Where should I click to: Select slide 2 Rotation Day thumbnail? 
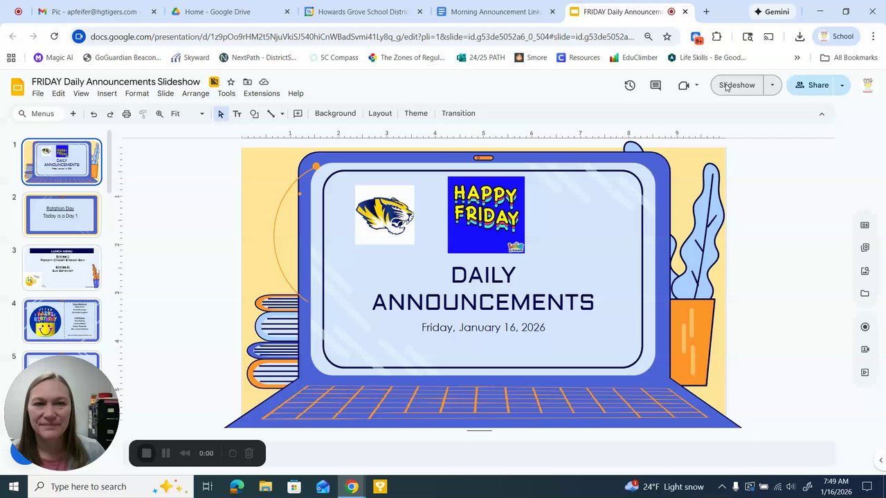pos(62,214)
